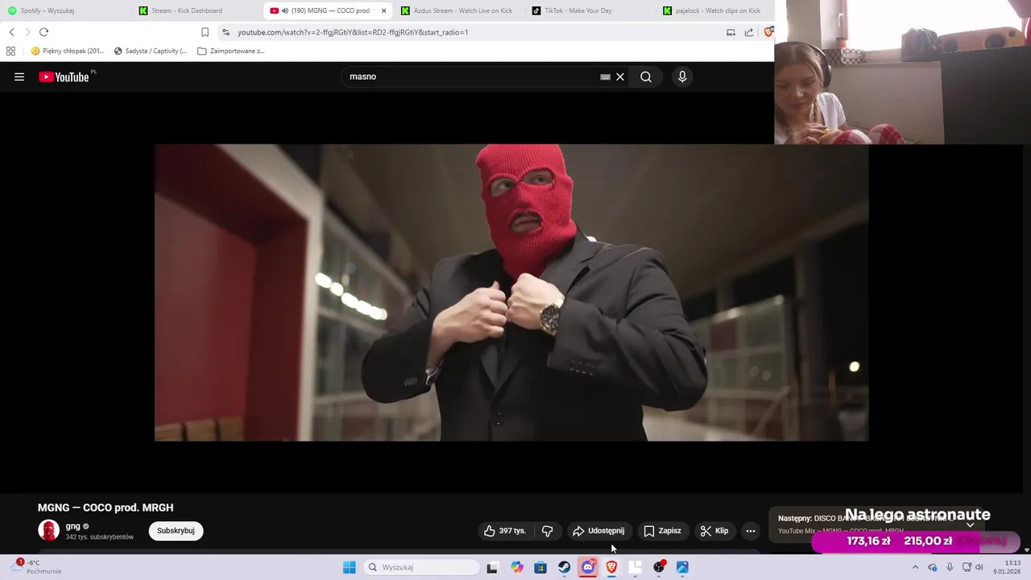
Task: Open the cast/screen icon in address bar
Action: coord(731,32)
